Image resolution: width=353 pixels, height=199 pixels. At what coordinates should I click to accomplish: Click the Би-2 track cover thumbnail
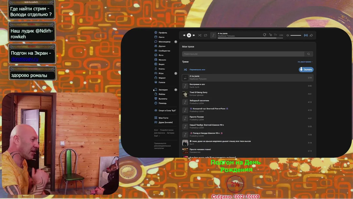pyautogui.click(x=185, y=143)
